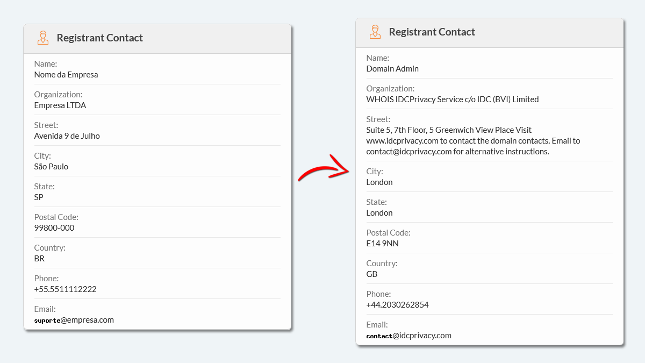The width and height of the screenshot is (645, 363).
Task: Click the Postal Code: label above 99800-000
Action: coord(56,217)
